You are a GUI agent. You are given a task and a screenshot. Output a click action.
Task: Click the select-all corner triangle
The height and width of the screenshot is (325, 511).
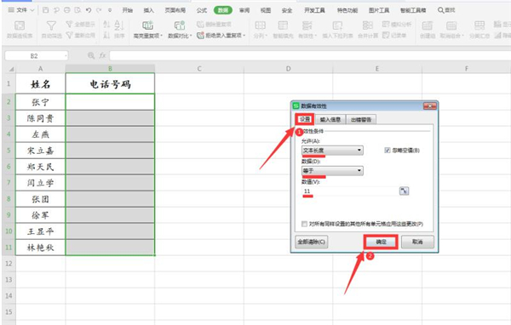click(11, 69)
